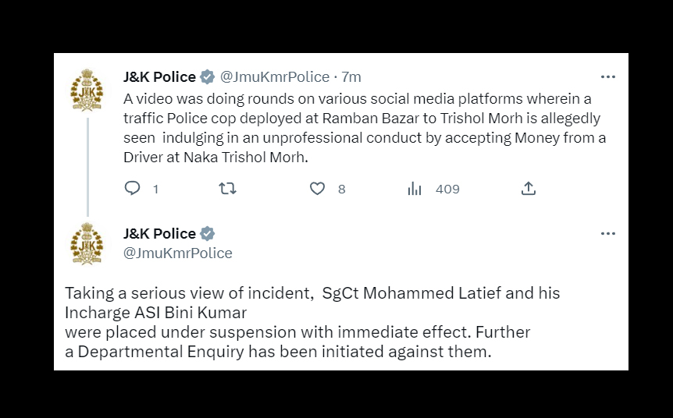Open the tweet text about the Ramban Bazar video
The height and width of the screenshot is (418, 673).
tap(365, 128)
